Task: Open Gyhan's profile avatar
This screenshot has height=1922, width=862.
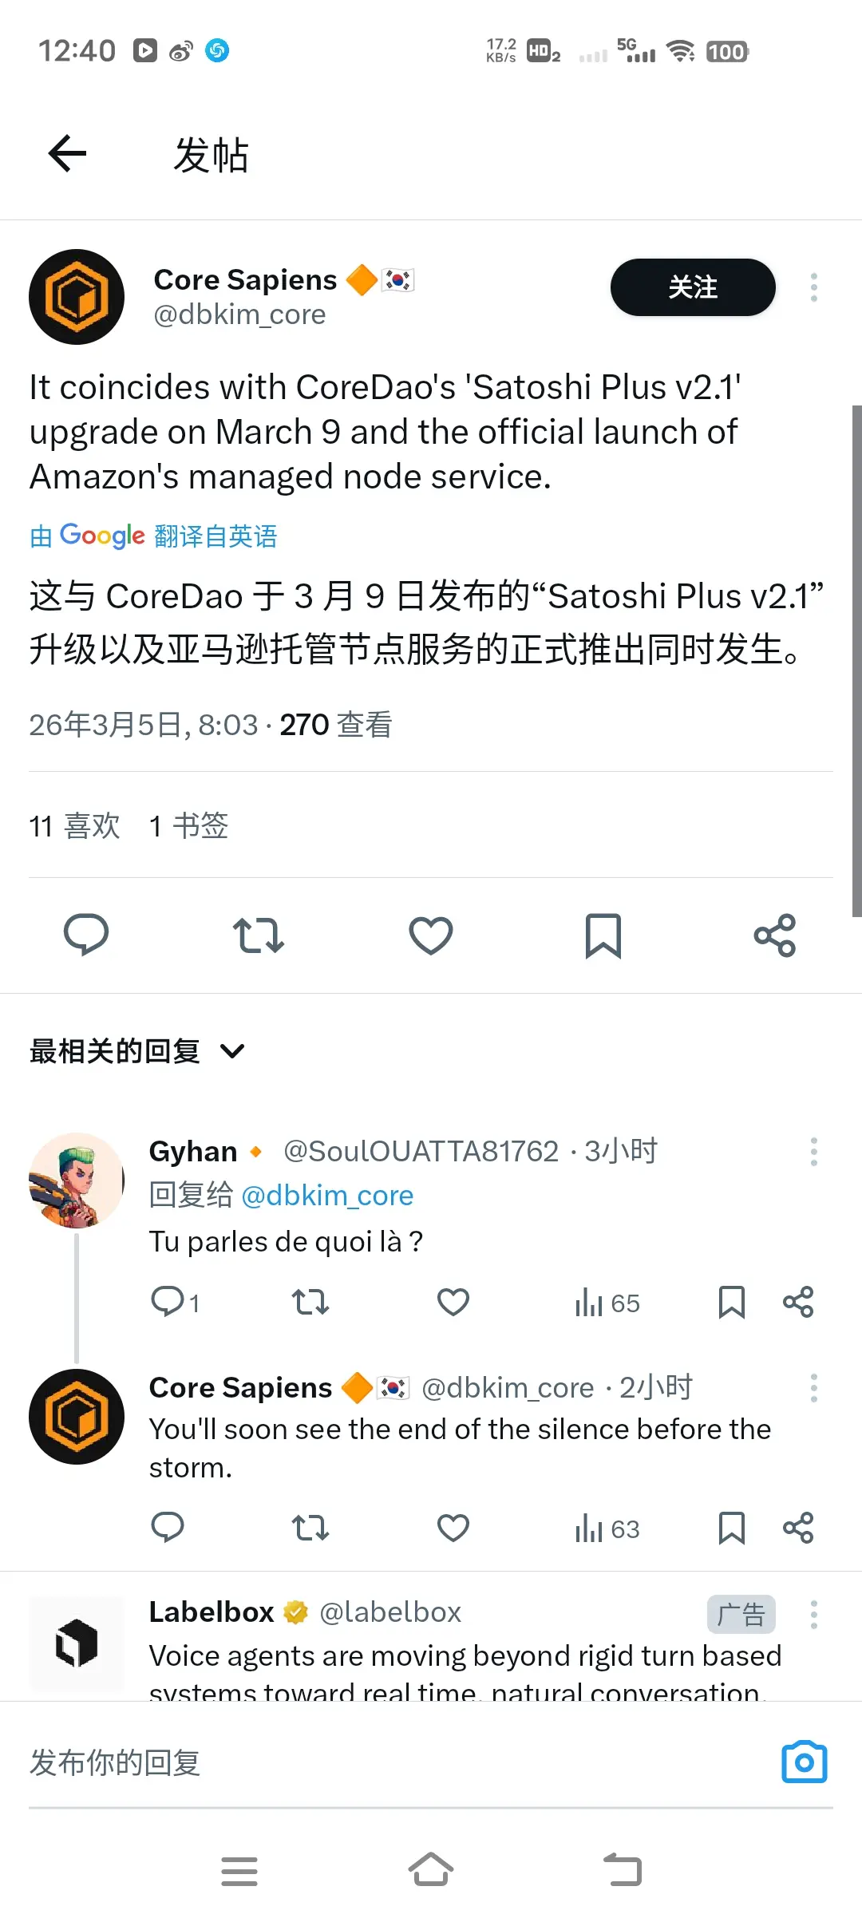Action: [x=77, y=1180]
